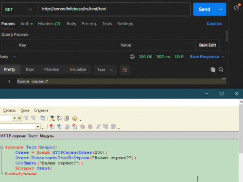Viewport: 243px width, 182px height.
Task: Open the Send button arrow options
Action: (x=221, y=9)
